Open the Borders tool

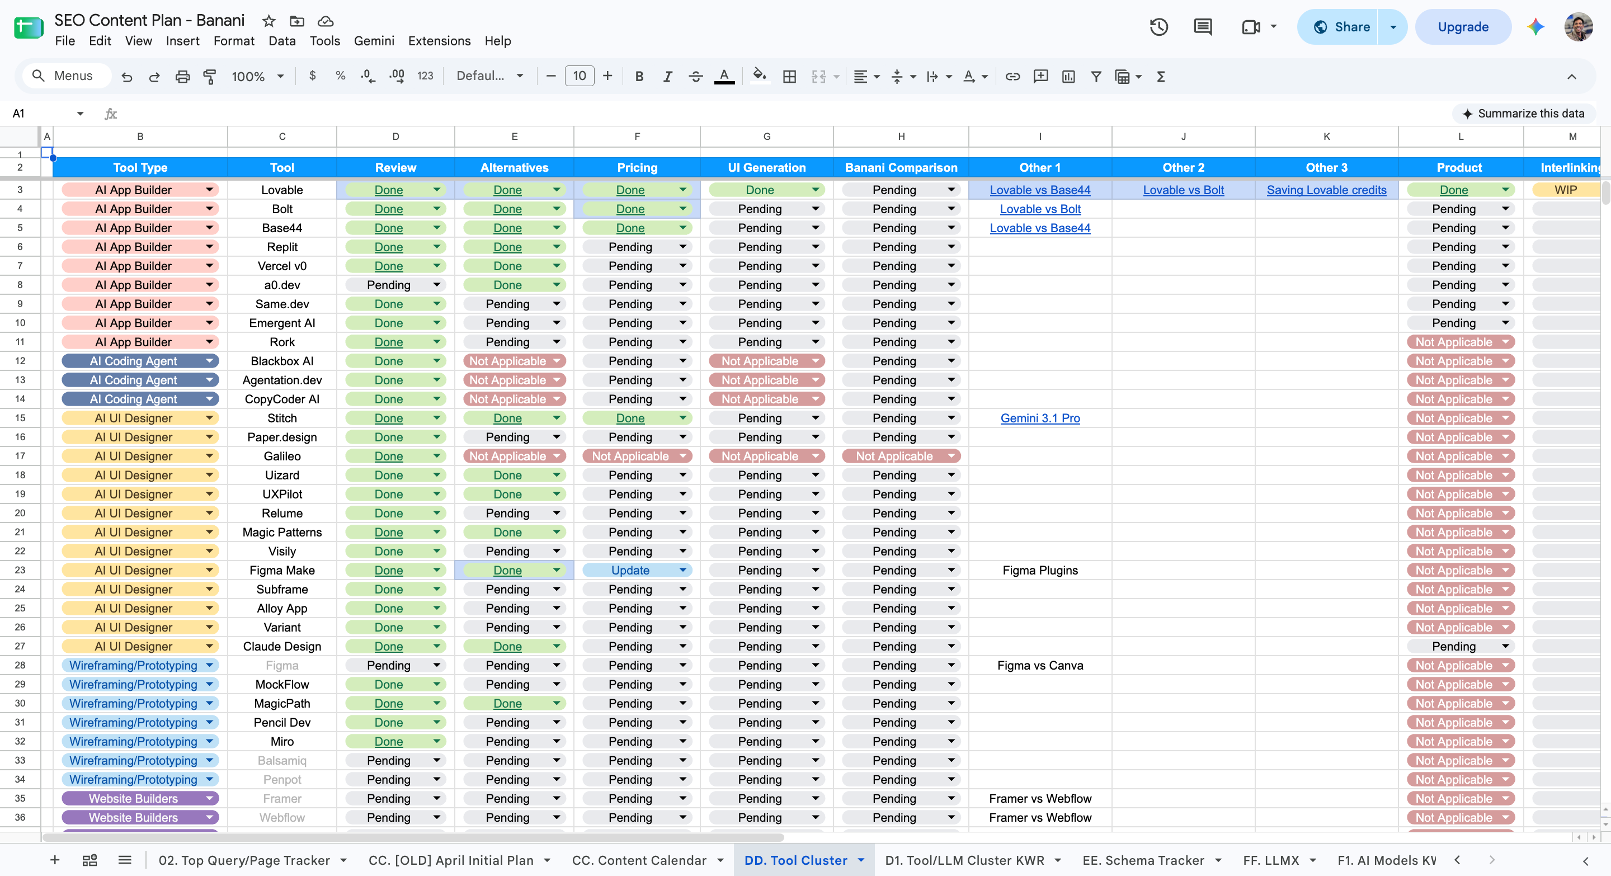[789, 76]
